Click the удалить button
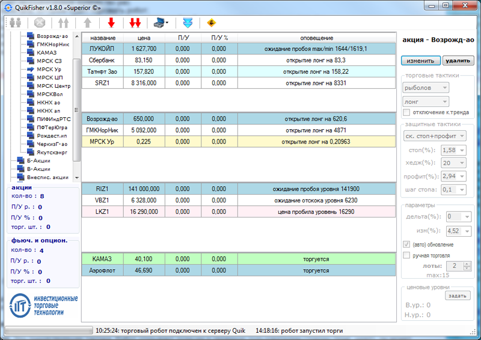Image resolution: width=481 pixels, height=340 pixels. pyautogui.click(x=458, y=61)
